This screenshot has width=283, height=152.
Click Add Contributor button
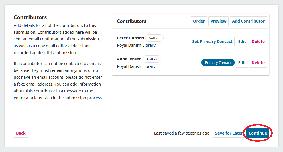248,21
